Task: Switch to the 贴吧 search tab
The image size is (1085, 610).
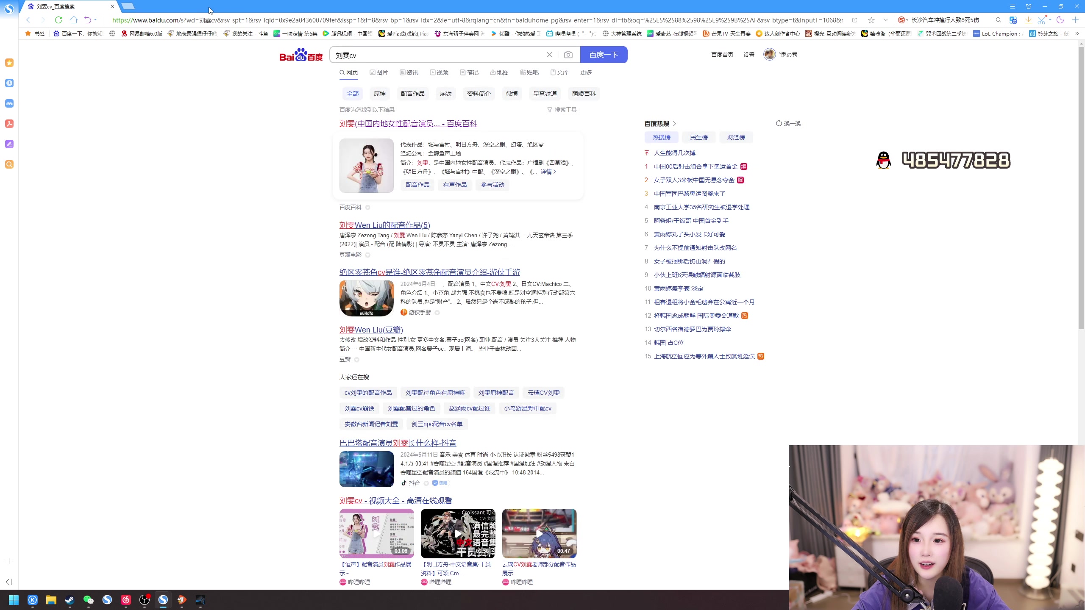Action: point(529,72)
